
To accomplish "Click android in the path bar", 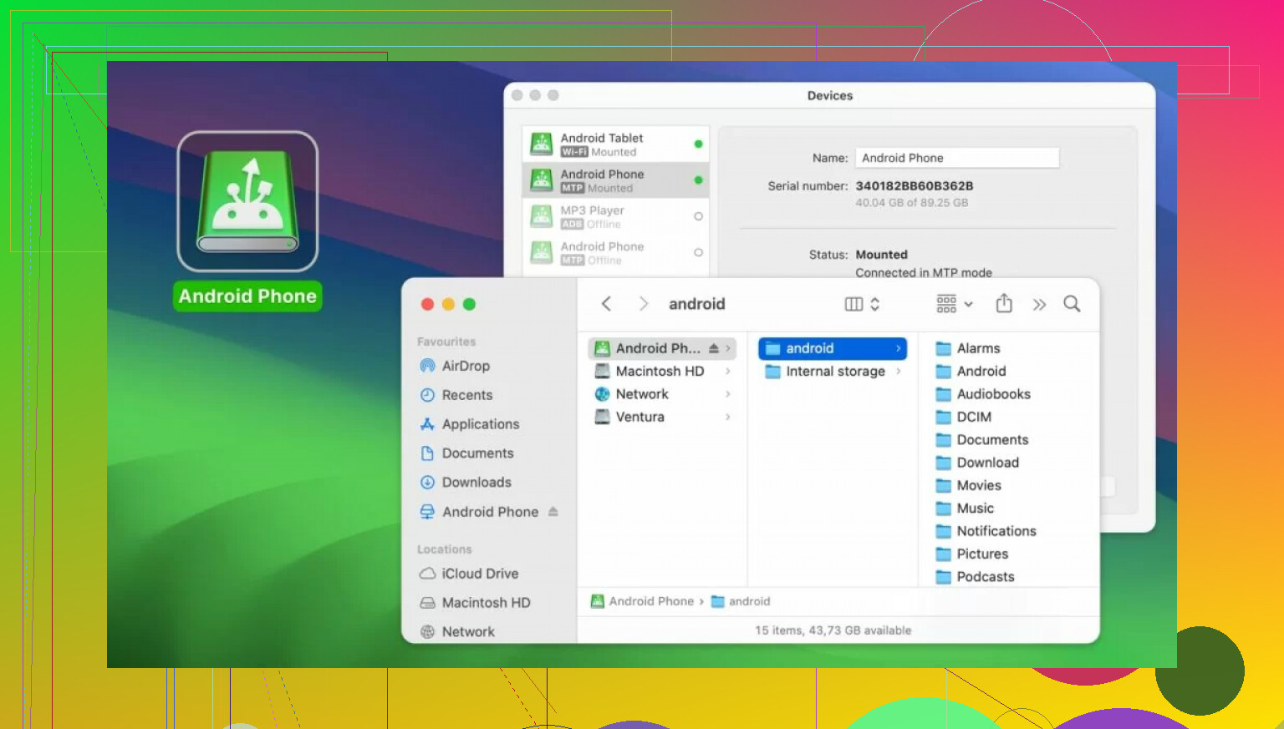I will (741, 601).
